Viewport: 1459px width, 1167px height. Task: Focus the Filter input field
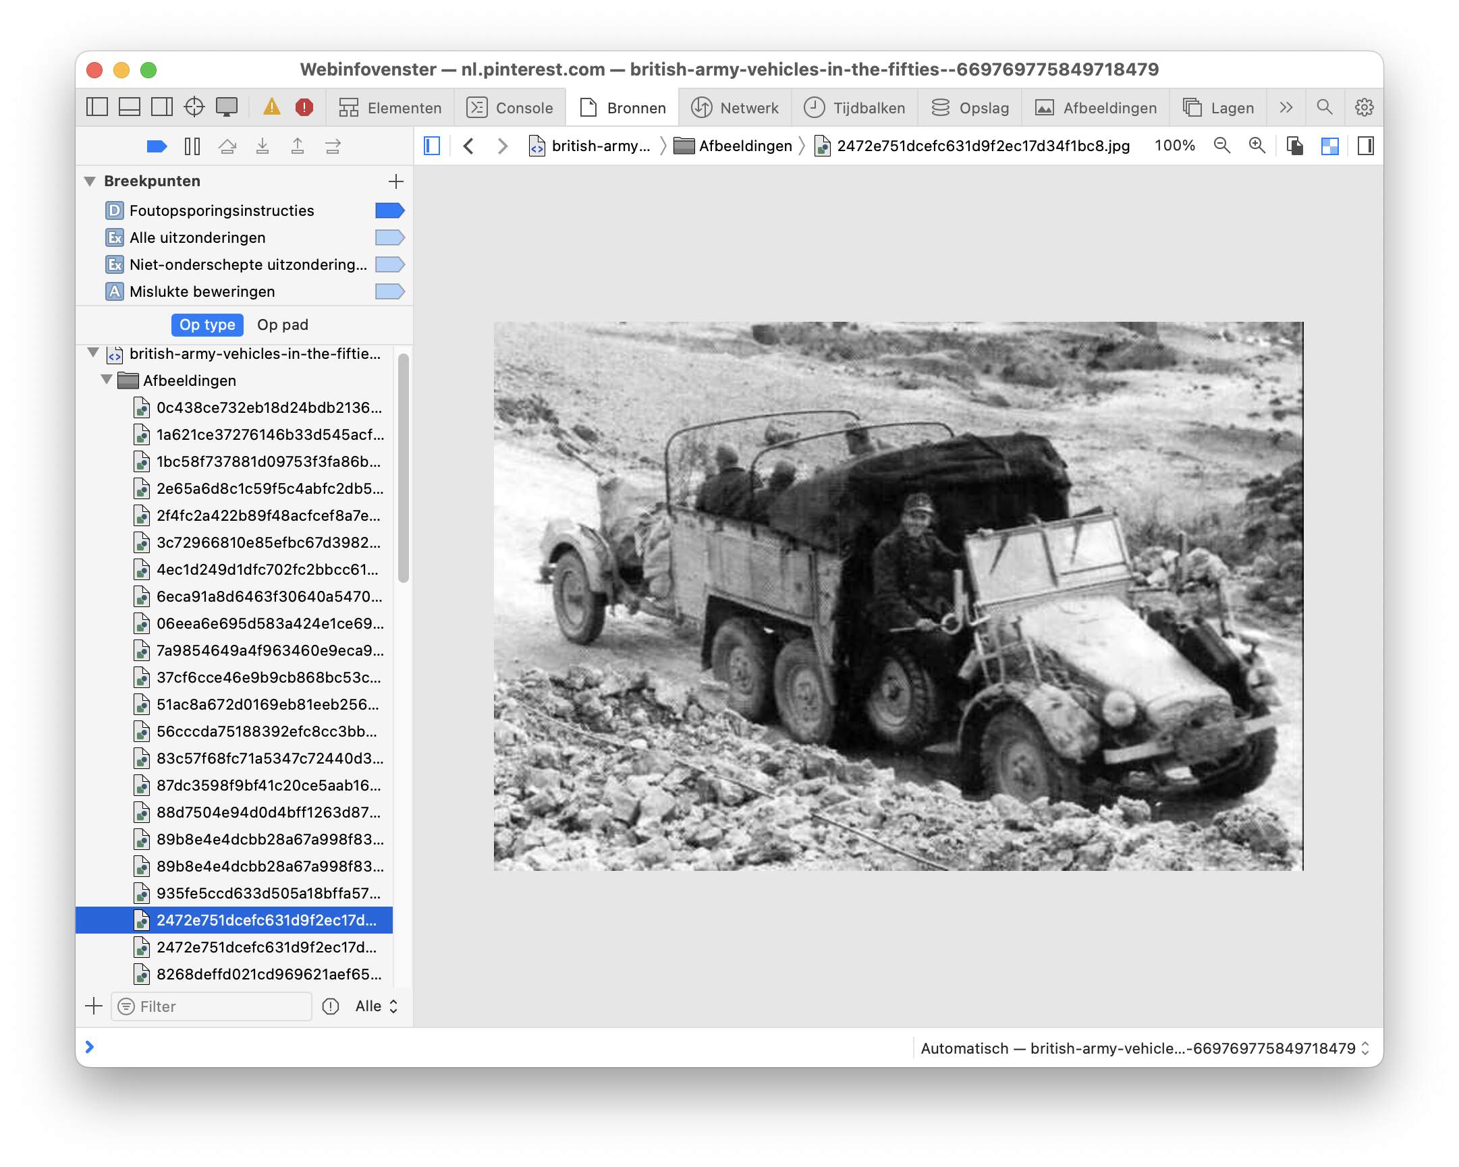[x=211, y=1006]
